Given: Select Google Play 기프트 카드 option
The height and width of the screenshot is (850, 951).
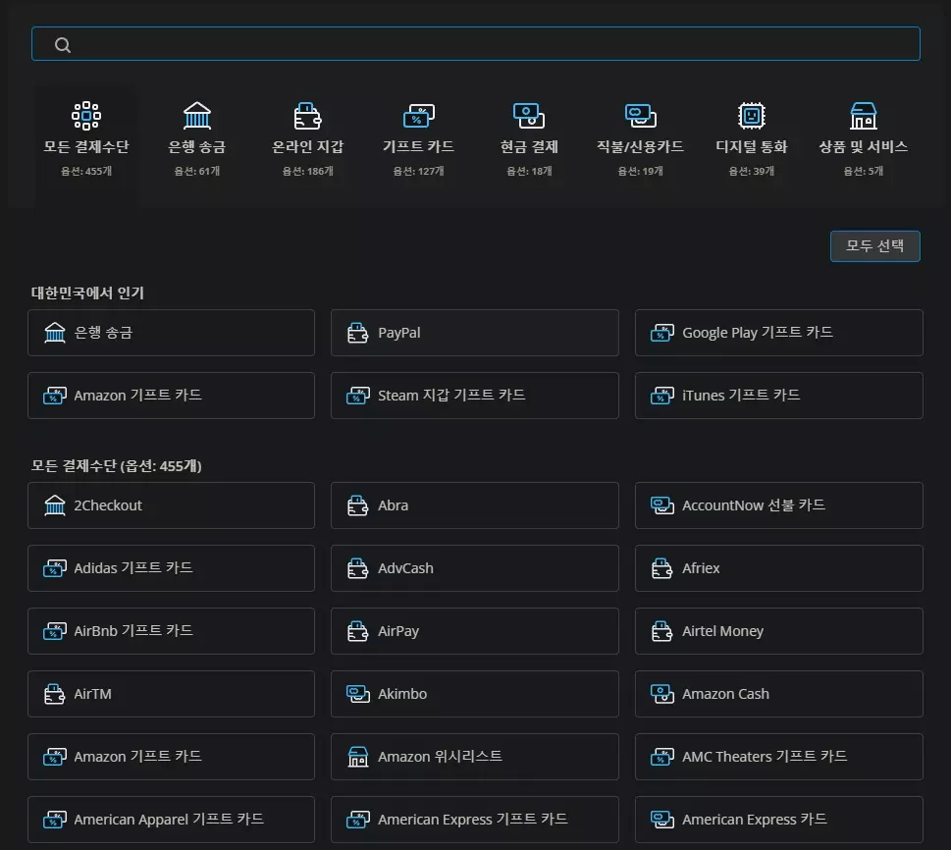Looking at the screenshot, I should click(778, 333).
